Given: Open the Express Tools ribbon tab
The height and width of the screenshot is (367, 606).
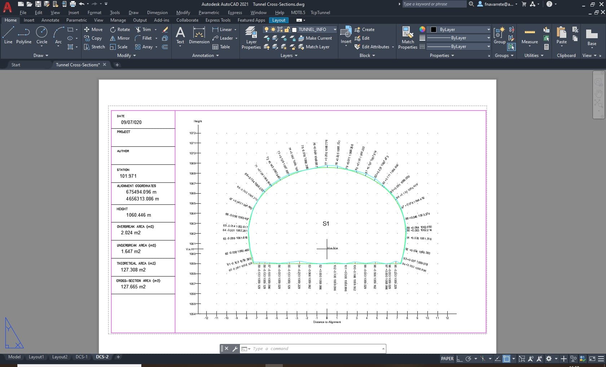Looking at the screenshot, I should 218,20.
